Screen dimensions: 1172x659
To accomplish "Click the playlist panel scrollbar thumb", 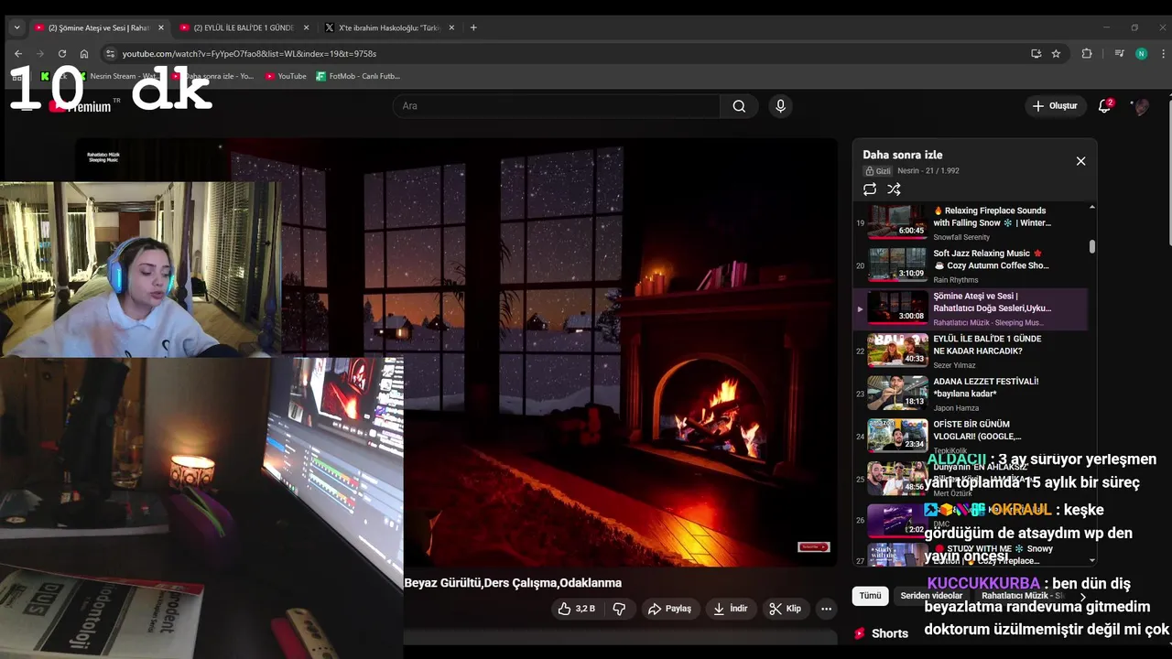I will (1091, 247).
